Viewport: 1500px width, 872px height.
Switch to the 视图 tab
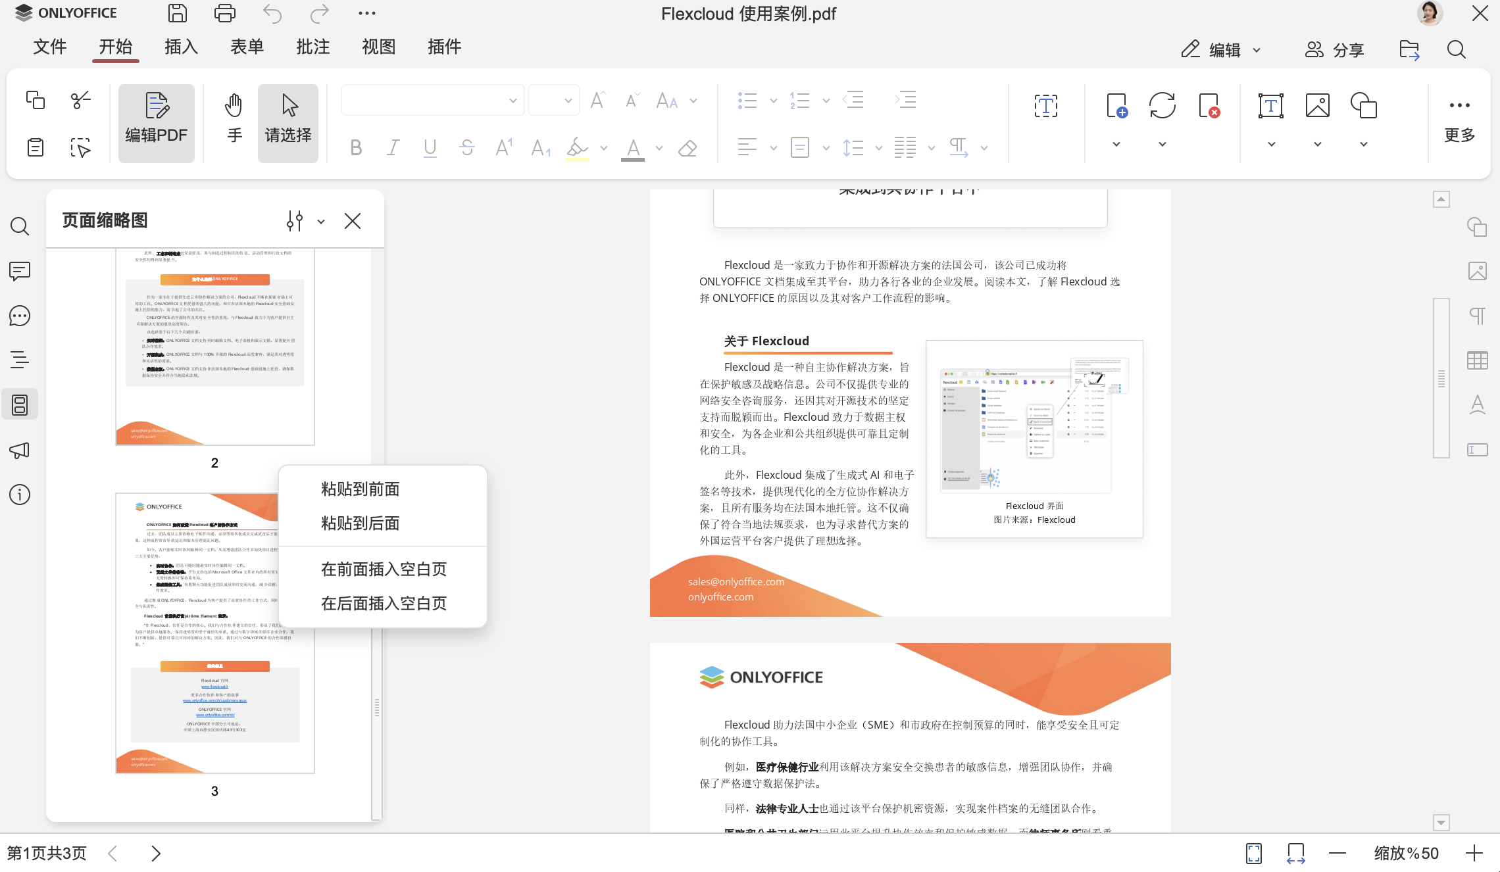point(379,47)
